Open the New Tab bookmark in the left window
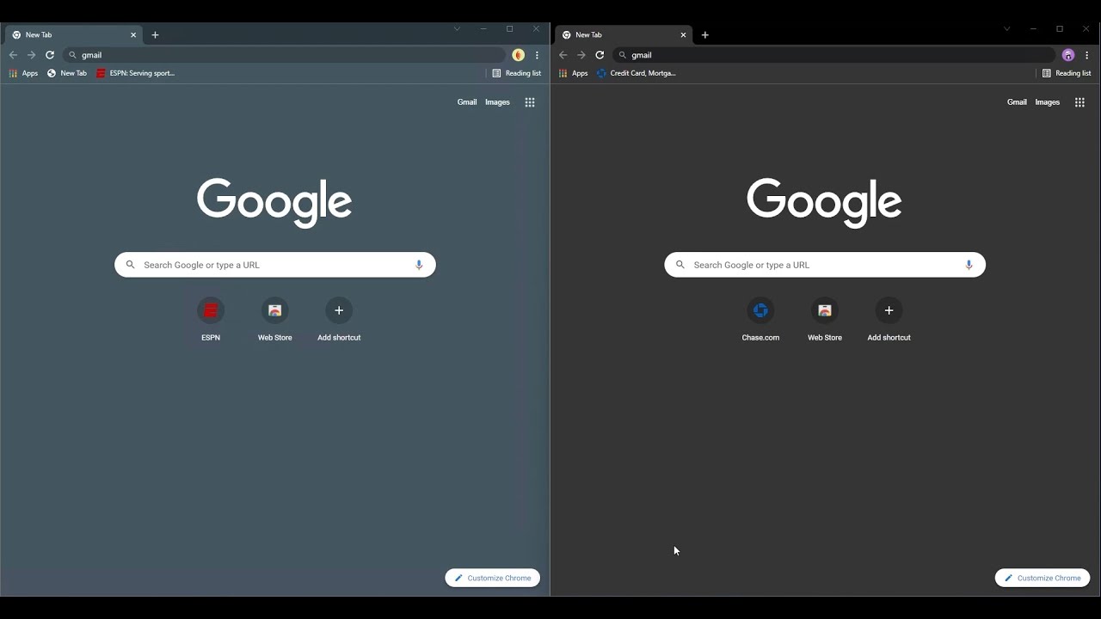Image resolution: width=1101 pixels, height=619 pixels. (67, 73)
